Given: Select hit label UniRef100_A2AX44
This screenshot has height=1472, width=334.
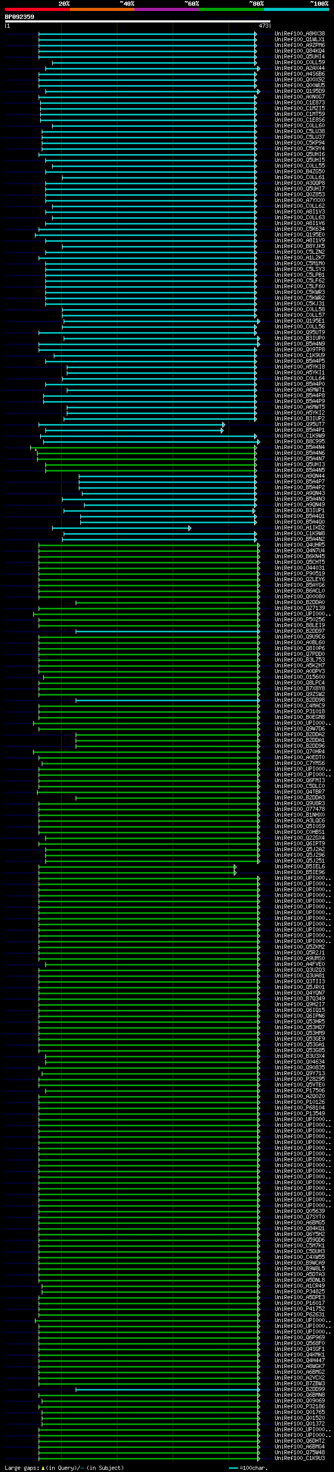Looking at the screenshot, I should [300, 68].
